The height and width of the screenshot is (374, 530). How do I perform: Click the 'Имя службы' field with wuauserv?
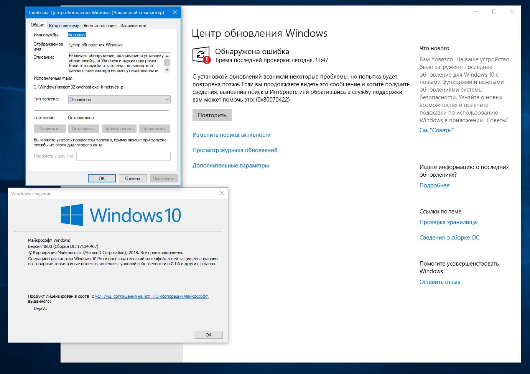coord(77,35)
